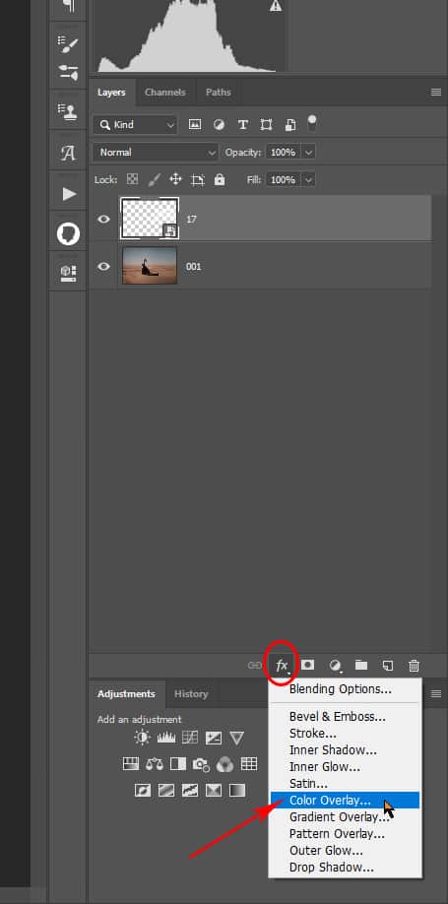Toggle the layer filtering on/off switch
The height and width of the screenshot is (904, 448).
[312, 123]
